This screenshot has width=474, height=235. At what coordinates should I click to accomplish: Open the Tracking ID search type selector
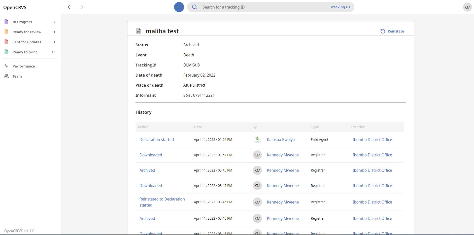(x=340, y=7)
